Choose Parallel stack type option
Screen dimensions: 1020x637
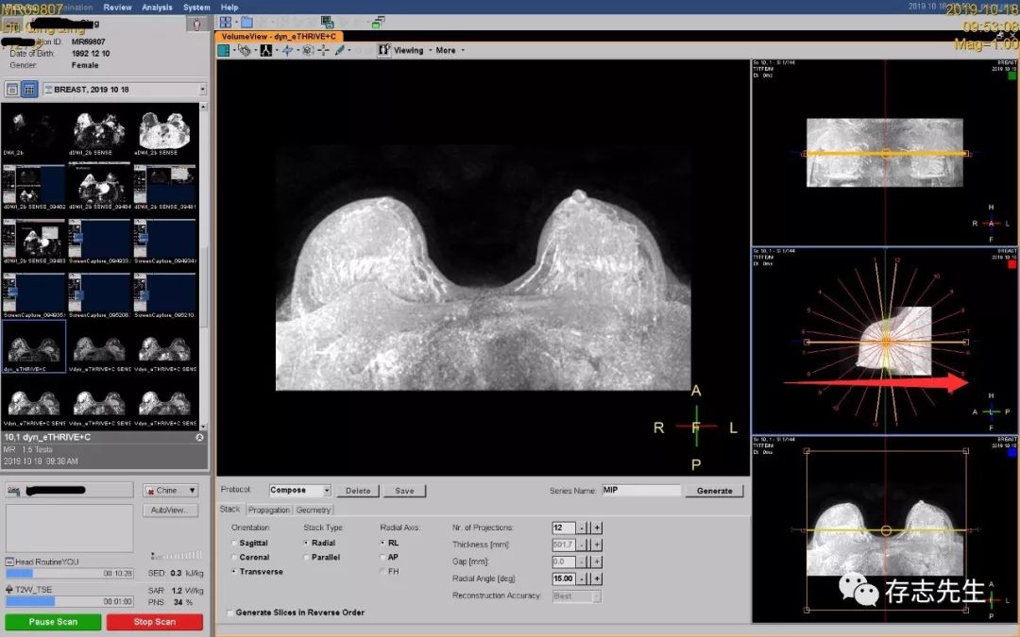pyautogui.click(x=307, y=558)
